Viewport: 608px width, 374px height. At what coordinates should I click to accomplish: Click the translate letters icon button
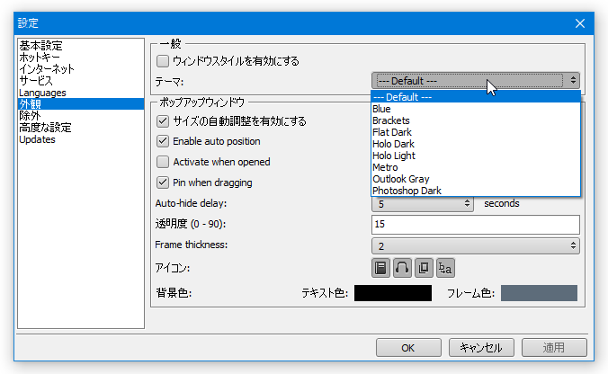click(445, 268)
